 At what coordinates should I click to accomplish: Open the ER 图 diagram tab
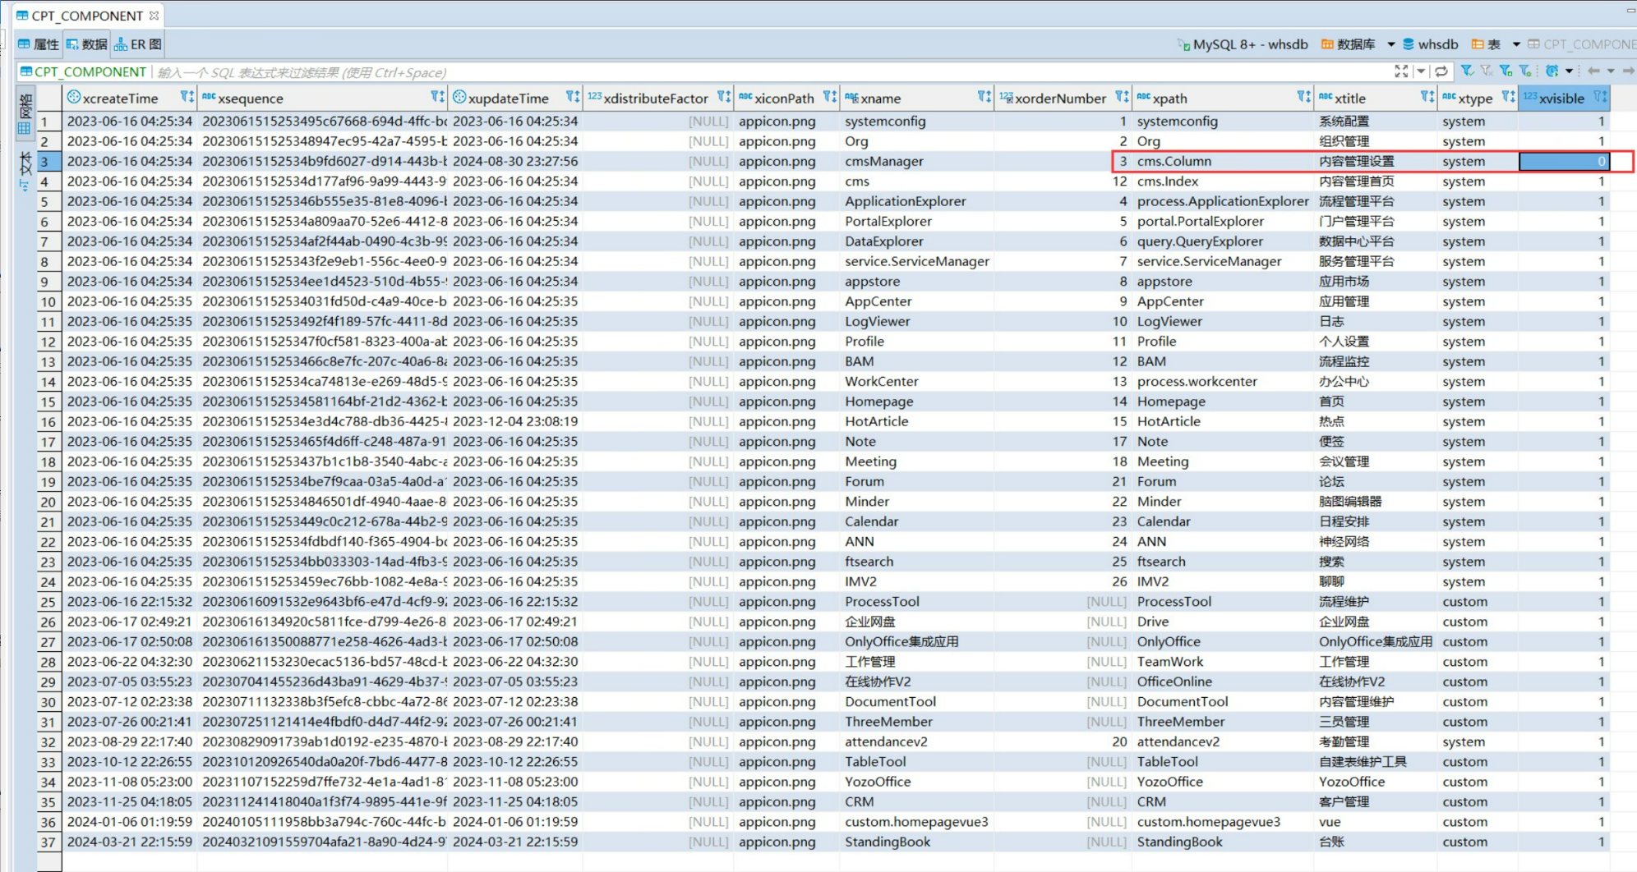[138, 44]
